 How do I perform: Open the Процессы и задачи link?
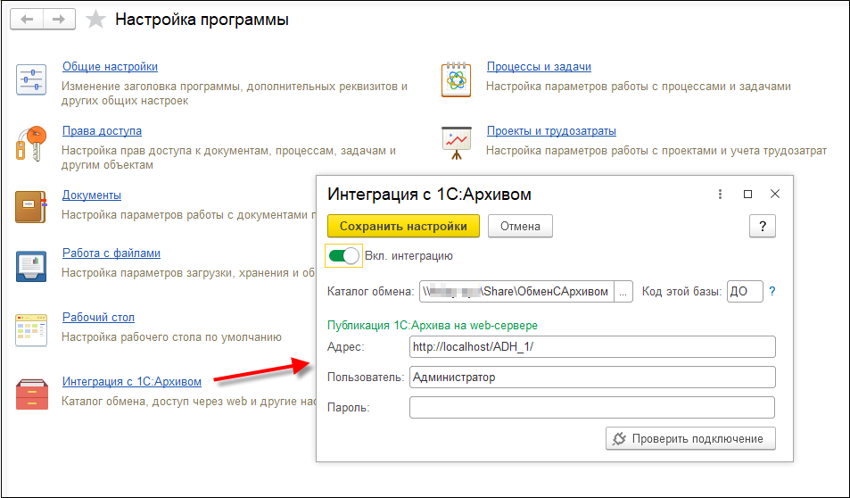(539, 67)
